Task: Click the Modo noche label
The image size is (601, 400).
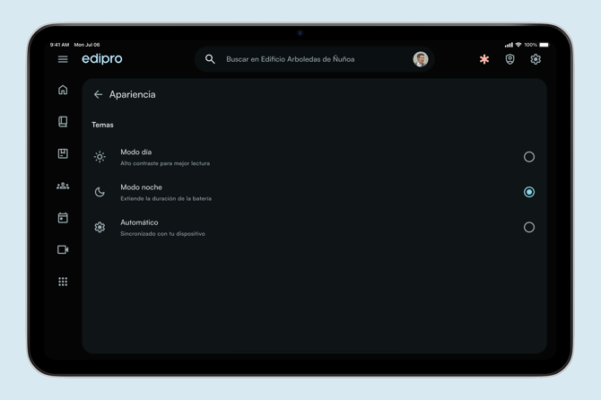Action: pyautogui.click(x=142, y=187)
